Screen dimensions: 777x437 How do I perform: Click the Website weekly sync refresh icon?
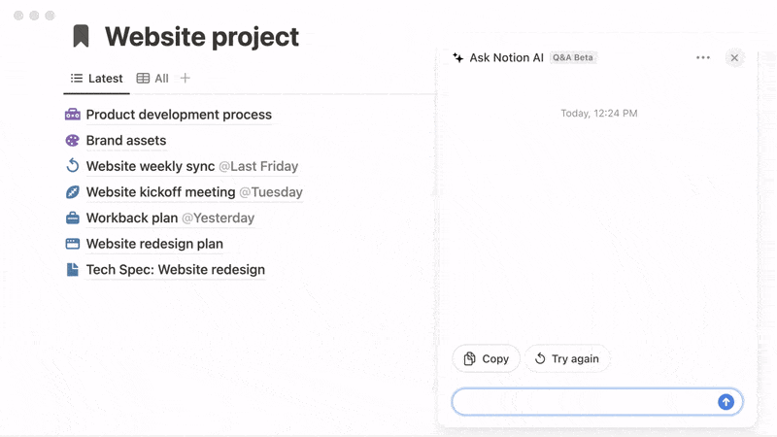click(72, 166)
